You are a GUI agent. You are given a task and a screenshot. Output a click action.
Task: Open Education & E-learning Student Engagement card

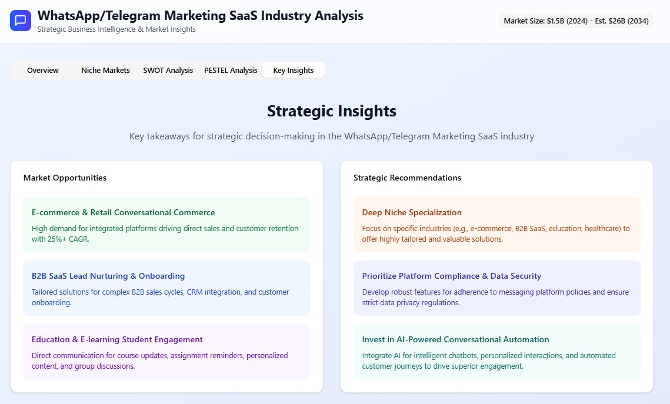(x=166, y=352)
